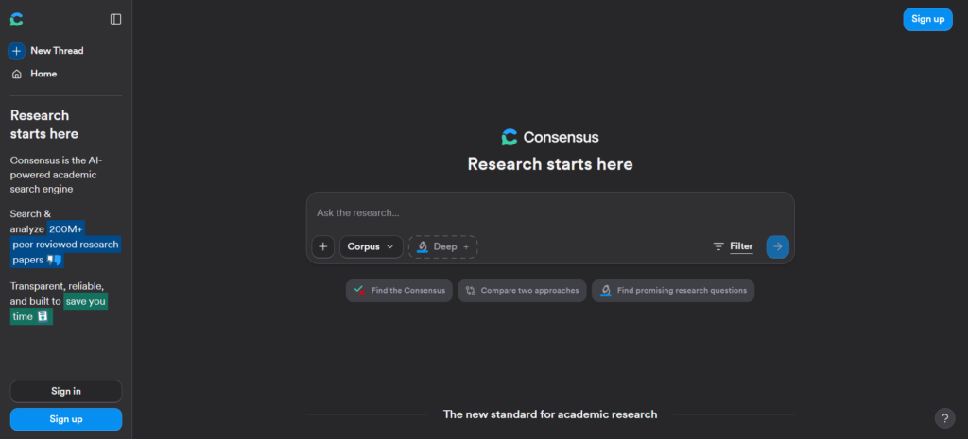Viewport: 968px width, 439px height.
Task: Click the Sign up button in the top bar
Action: coord(927,19)
